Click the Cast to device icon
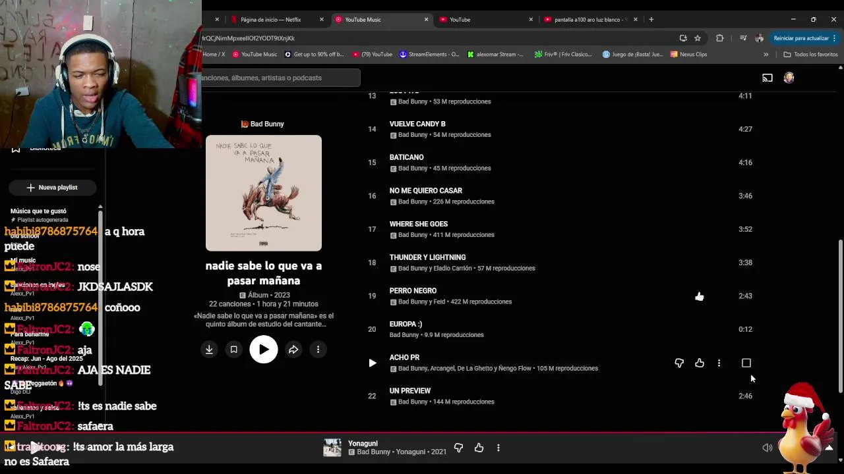The width and height of the screenshot is (844, 474). point(768,78)
